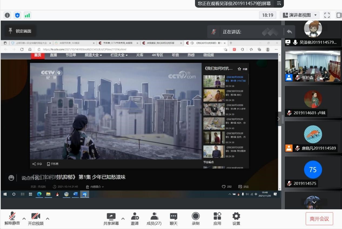
Task: Unmute microphone via 解除静音
Action: point(12,218)
